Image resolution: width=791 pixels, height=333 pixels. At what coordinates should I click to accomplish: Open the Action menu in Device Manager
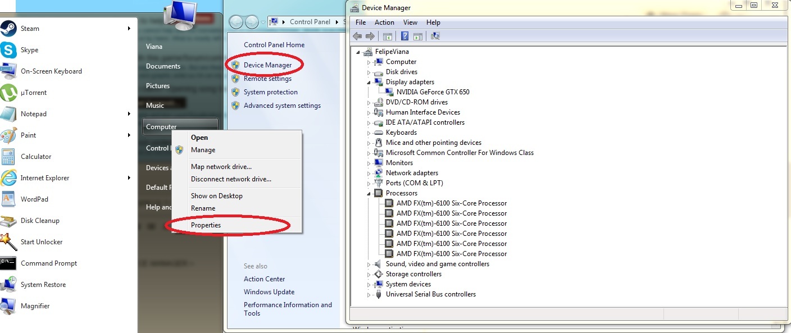(x=384, y=22)
